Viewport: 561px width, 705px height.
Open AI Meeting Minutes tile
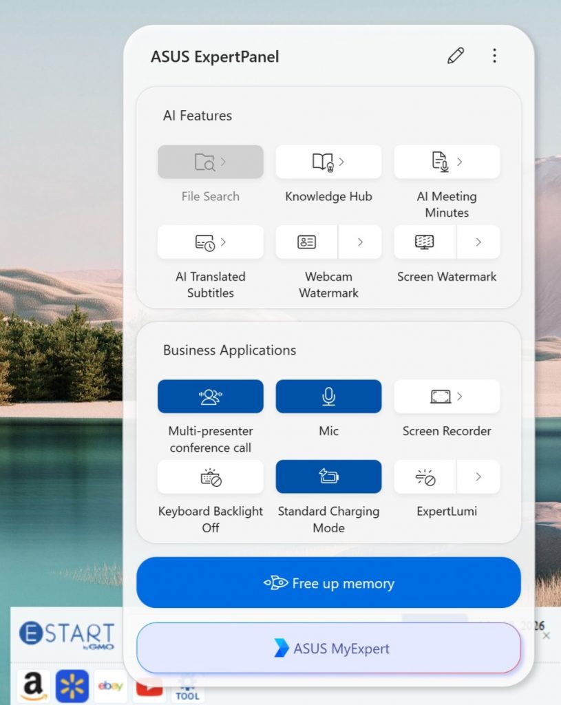447,162
